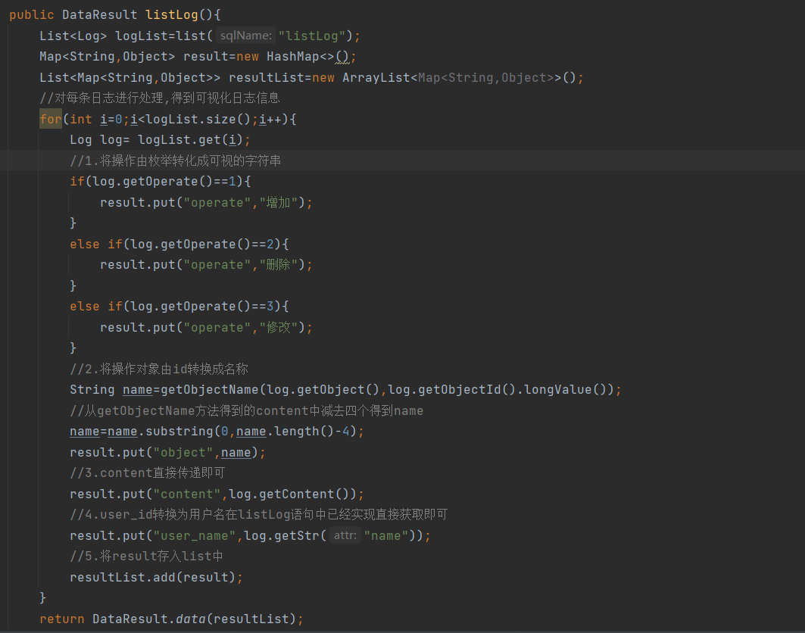Click the "增加" string value

(278, 202)
